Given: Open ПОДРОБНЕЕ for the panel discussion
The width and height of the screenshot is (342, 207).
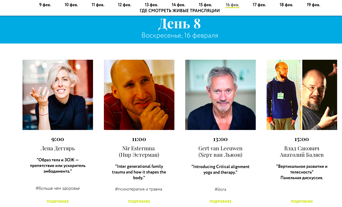Looking at the screenshot, I should coord(302,202).
